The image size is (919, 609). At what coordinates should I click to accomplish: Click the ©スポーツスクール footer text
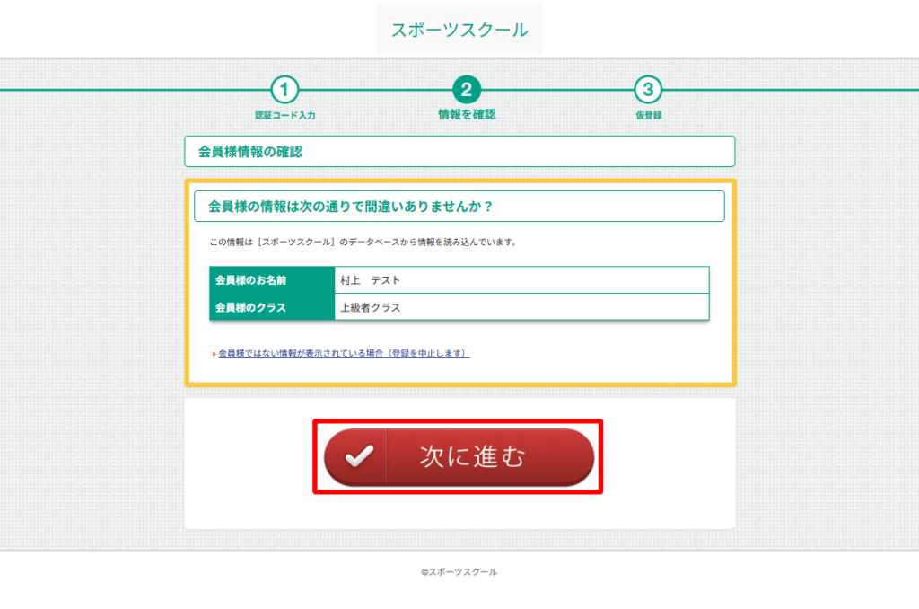pos(459,572)
